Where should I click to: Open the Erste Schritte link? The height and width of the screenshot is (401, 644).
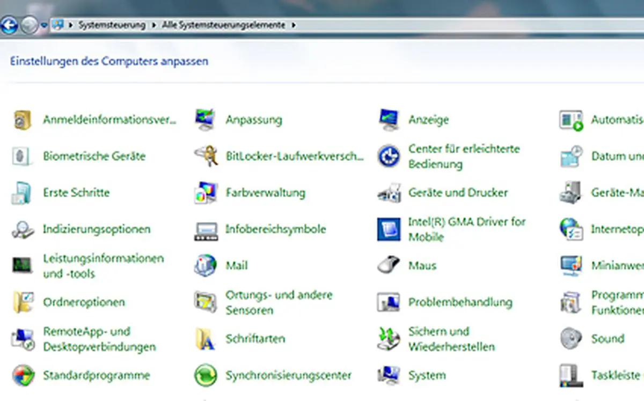coord(77,192)
